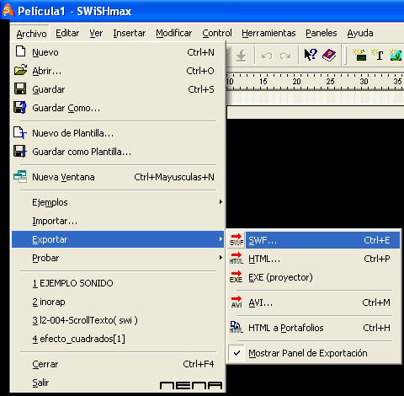This screenshot has width=404, height=396.
Task: Click frame 20 on timeline ruler
Action: [296, 82]
